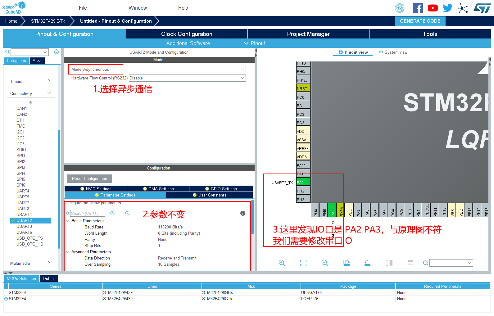Viewport: 494px width, 316px height.
Task: Click the horizontal split view icon
Action: [410, 263]
